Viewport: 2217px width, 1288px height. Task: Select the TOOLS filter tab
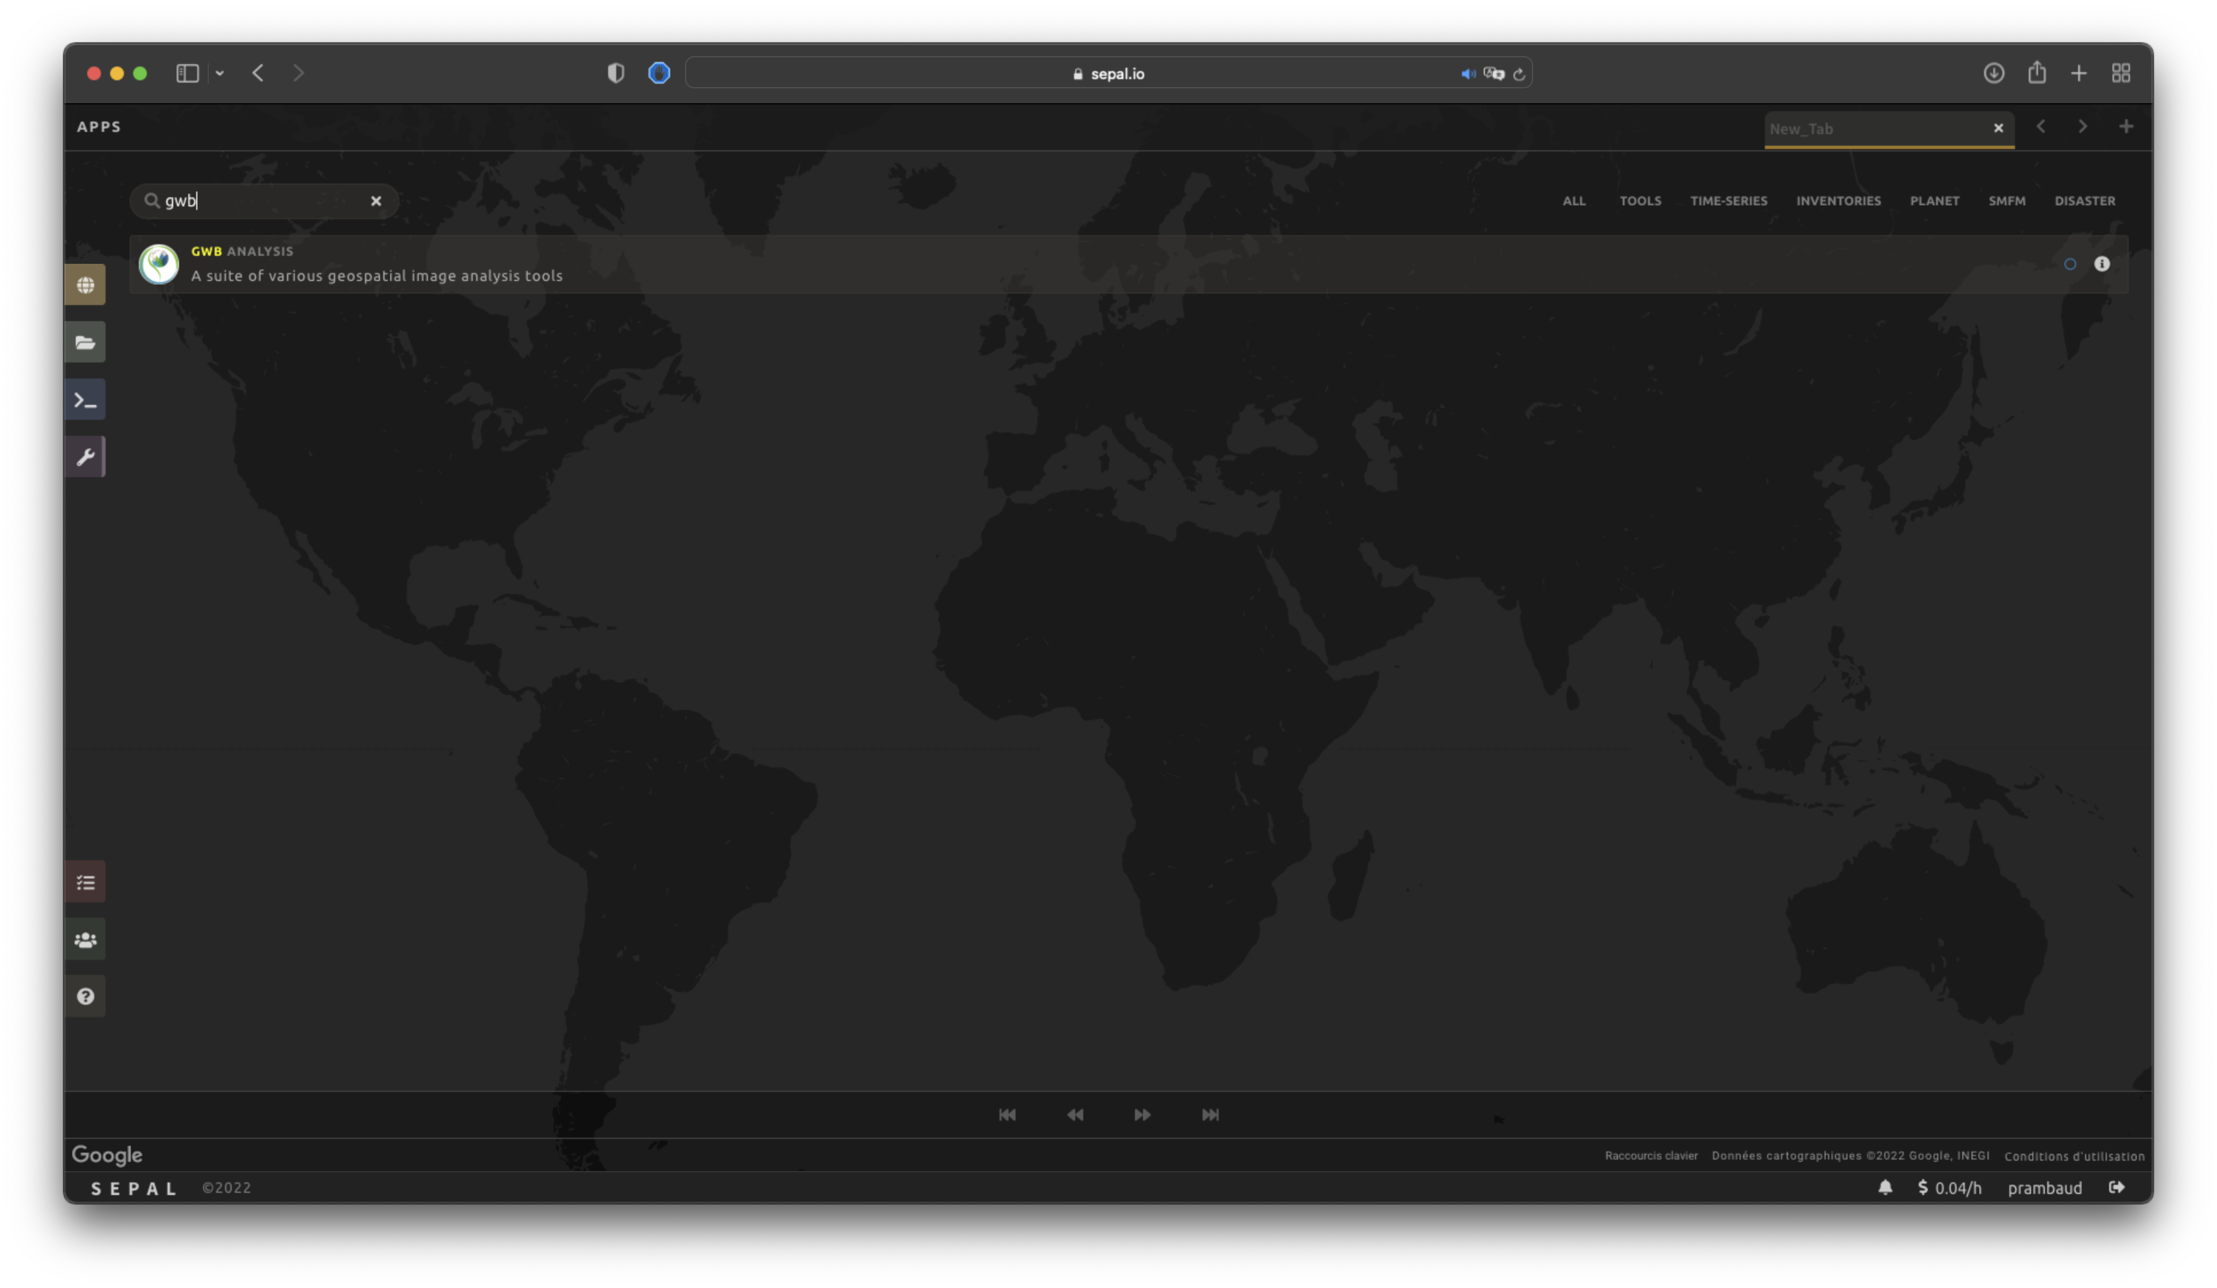(x=1640, y=201)
